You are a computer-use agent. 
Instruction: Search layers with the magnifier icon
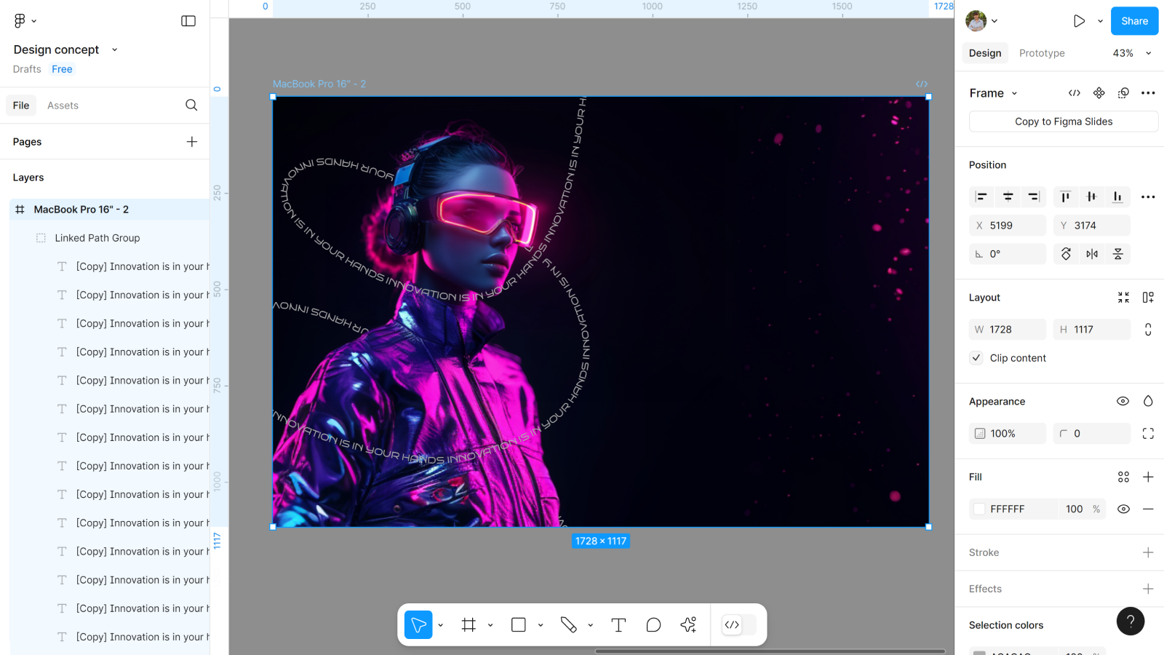191,106
